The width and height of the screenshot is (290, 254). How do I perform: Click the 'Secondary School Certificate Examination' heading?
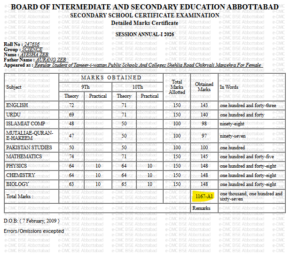[145, 15]
